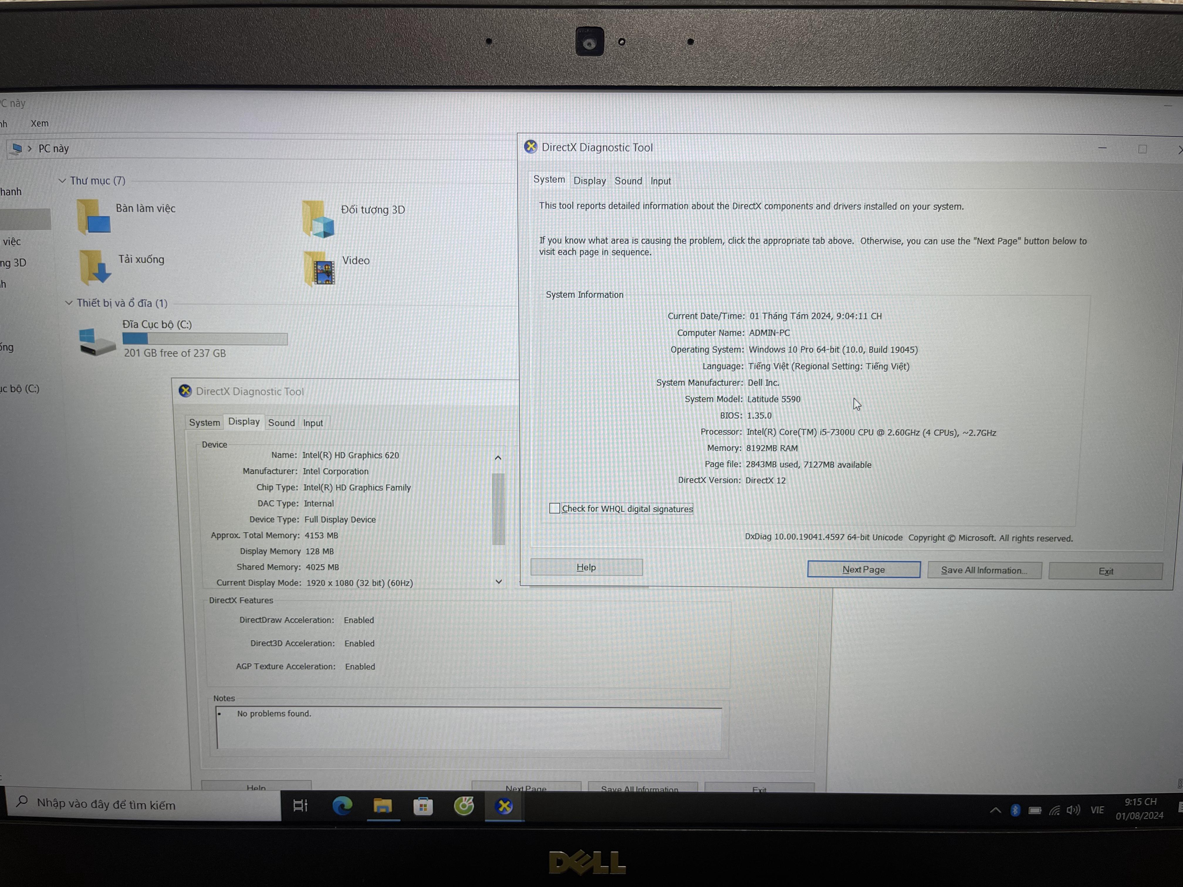This screenshot has height=887, width=1183.
Task: Open the volume speaker tray icon
Action: 1073,810
